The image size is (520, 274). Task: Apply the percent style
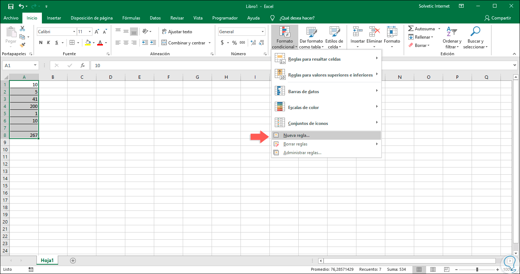234,43
